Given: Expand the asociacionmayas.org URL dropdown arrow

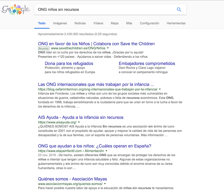Looking at the screenshot, I should coord(105,184).
